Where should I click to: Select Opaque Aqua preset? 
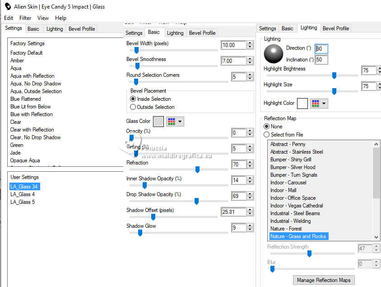25,160
